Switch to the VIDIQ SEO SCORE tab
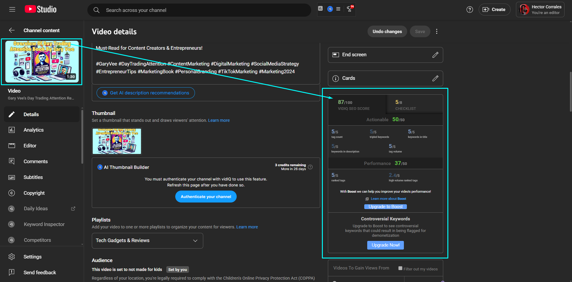The width and height of the screenshot is (572, 282). [x=357, y=105]
